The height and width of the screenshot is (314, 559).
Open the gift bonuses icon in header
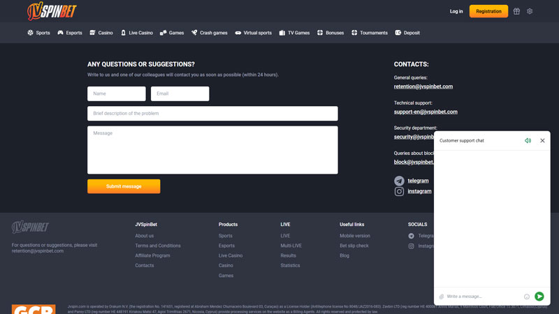point(516,11)
